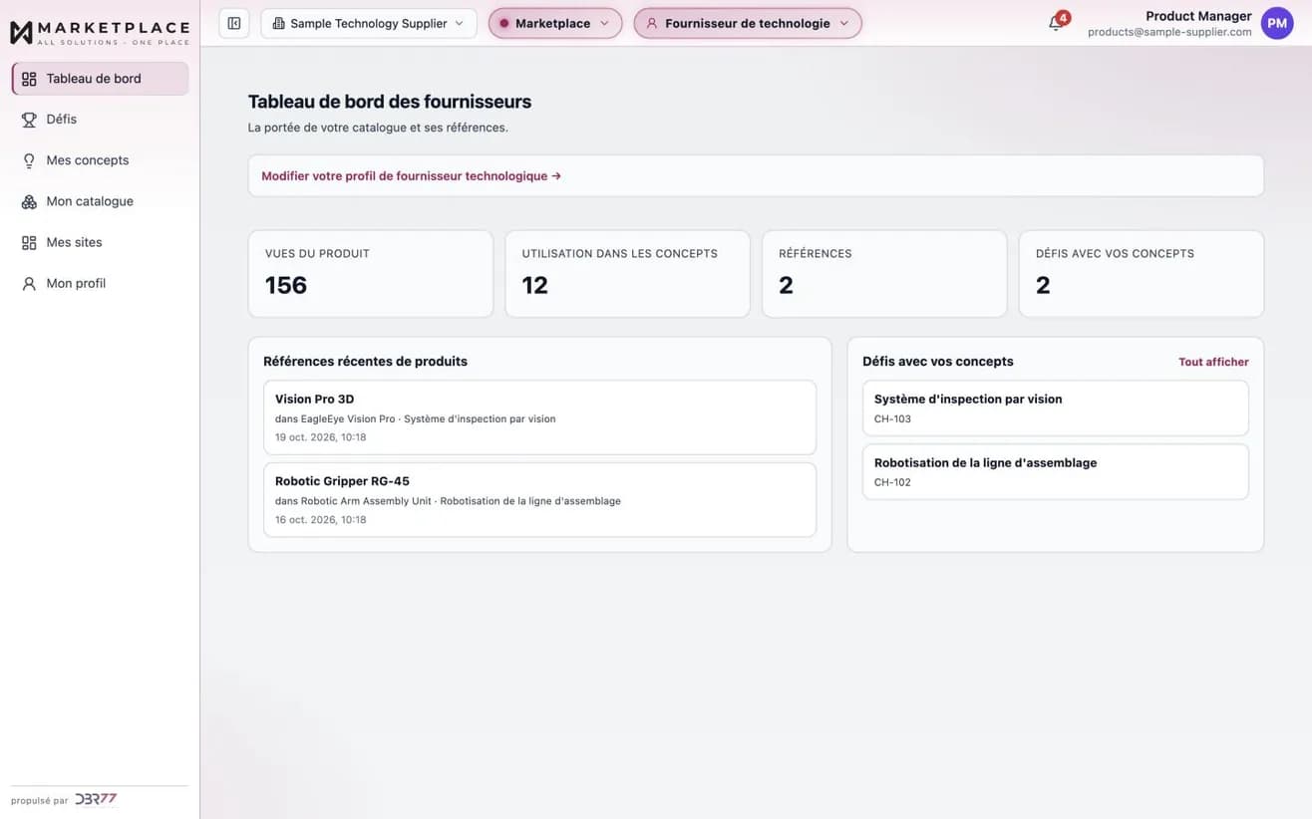1312x819 pixels.
Task: Click the products@sample-supplier.com email
Action: click(1169, 32)
